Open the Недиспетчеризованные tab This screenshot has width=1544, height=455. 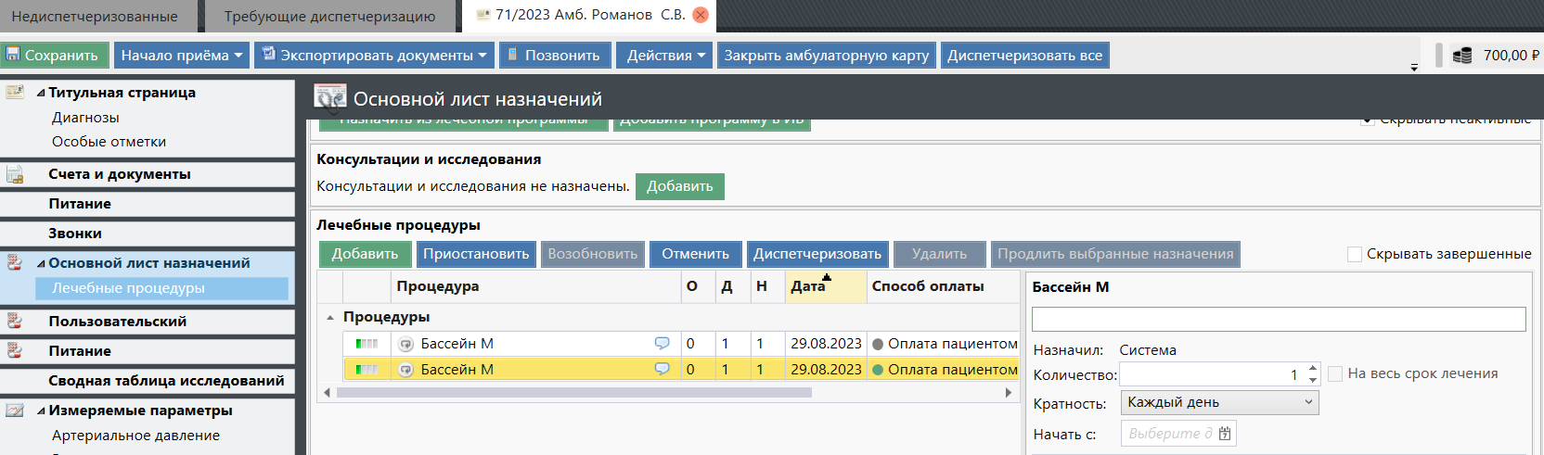[95, 16]
